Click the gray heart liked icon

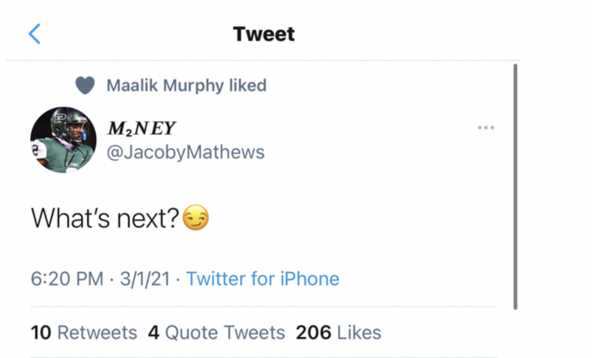[x=85, y=86]
